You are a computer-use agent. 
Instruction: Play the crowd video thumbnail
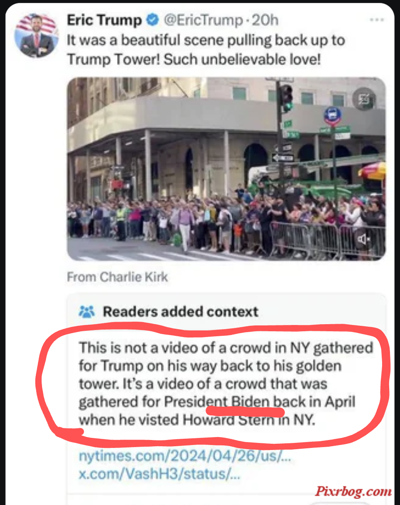[226, 169]
